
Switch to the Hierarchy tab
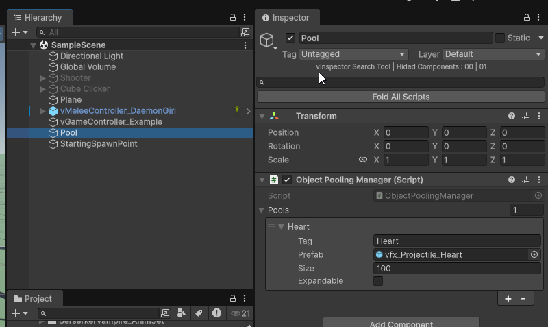pyautogui.click(x=39, y=18)
